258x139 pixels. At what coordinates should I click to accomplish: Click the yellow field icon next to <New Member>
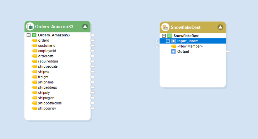coord(173,46)
